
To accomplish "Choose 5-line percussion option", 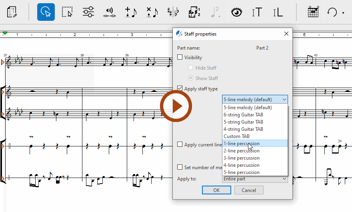I will pos(255,172).
